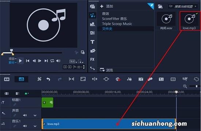Select the Sound/Music library category
This screenshot has height=131, width=201.
point(92,15)
